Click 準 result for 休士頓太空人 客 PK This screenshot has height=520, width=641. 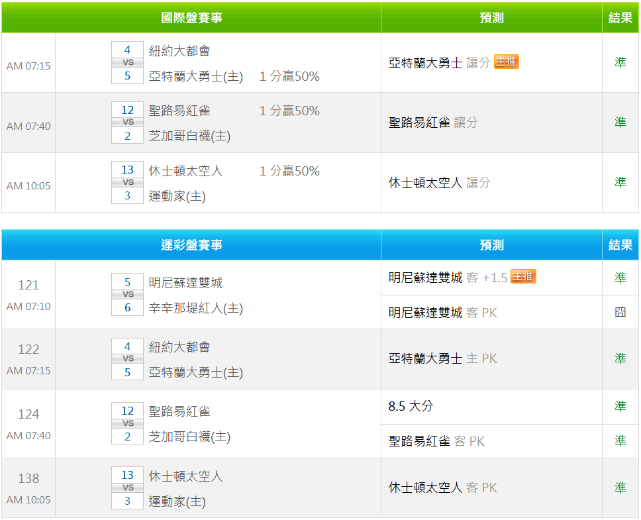[x=620, y=488]
